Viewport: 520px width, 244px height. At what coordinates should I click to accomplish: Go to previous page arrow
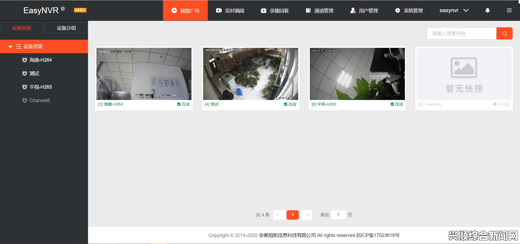click(279, 215)
